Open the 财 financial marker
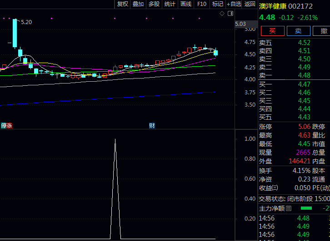The width and height of the screenshot is (330, 241). coord(152,126)
